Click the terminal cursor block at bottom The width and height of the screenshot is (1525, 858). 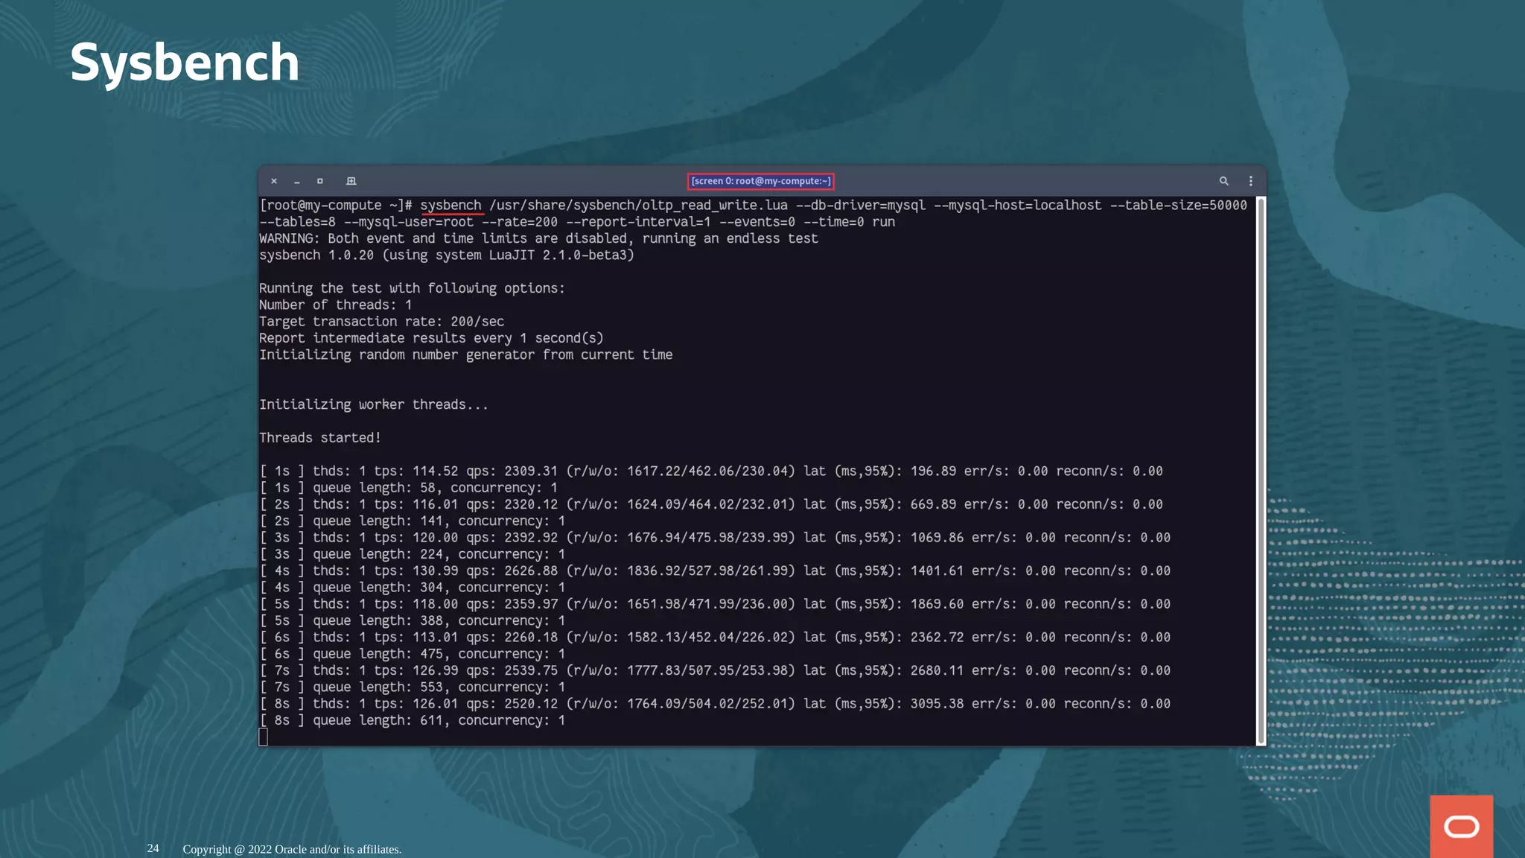point(263,737)
